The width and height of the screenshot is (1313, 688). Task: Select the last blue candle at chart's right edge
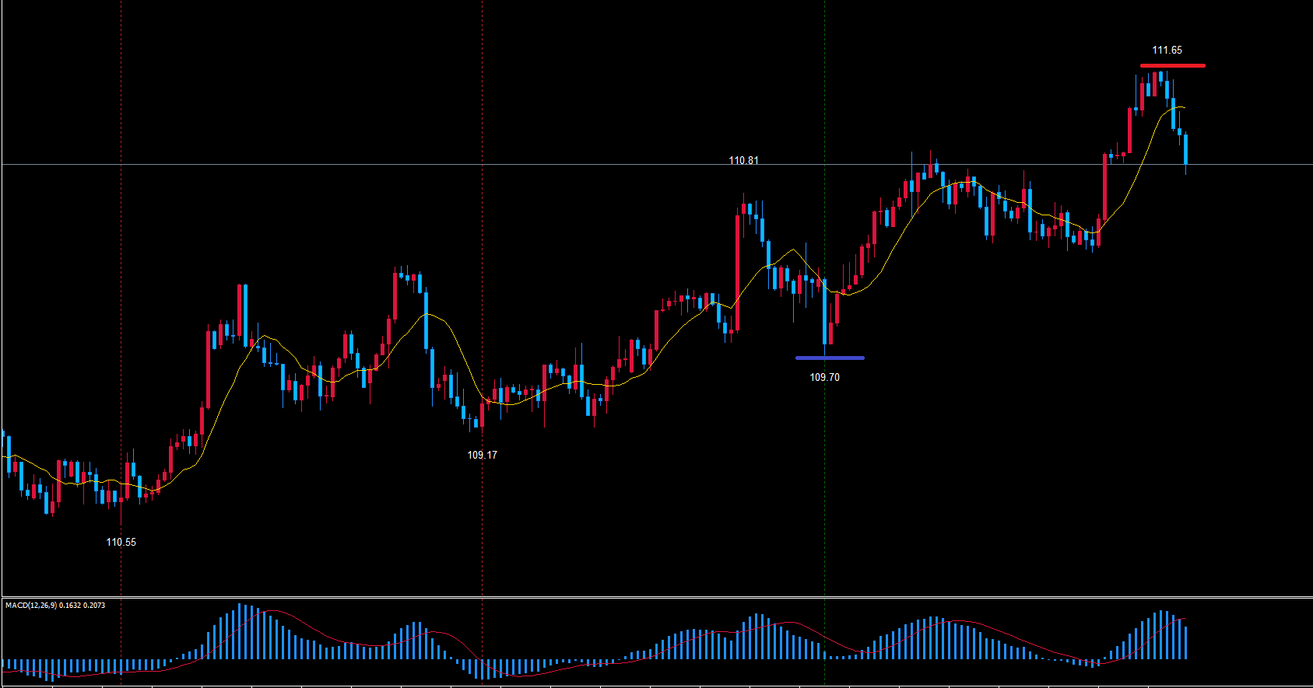pyautogui.click(x=1185, y=149)
